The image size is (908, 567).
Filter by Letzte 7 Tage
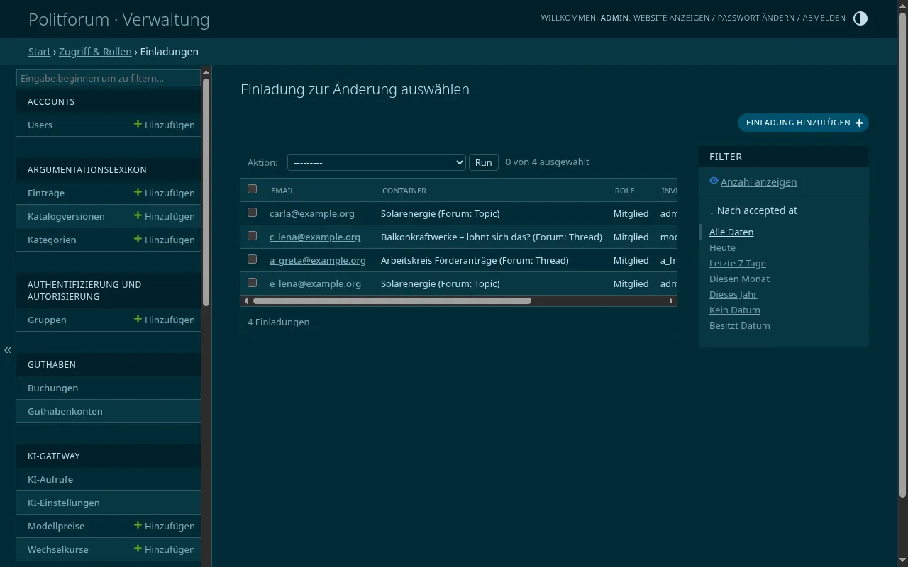click(738, 263)
